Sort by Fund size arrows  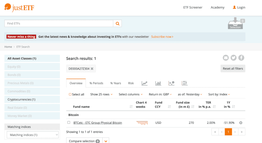(x=193, y=107)
